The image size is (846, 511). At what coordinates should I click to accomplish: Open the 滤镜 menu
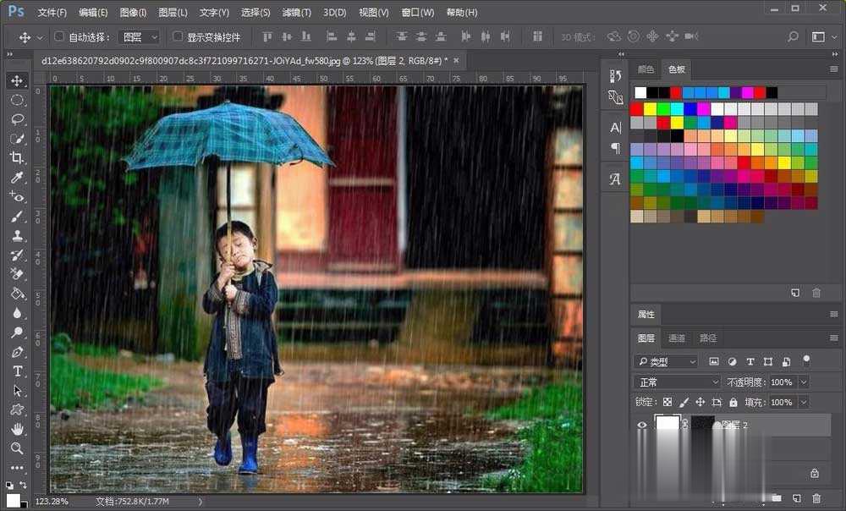[x=294, y=12]
